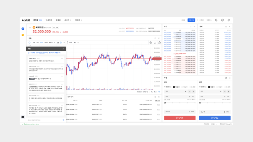
Task: Switch to the 인사이트 menu
Action: tap(49, 20)
